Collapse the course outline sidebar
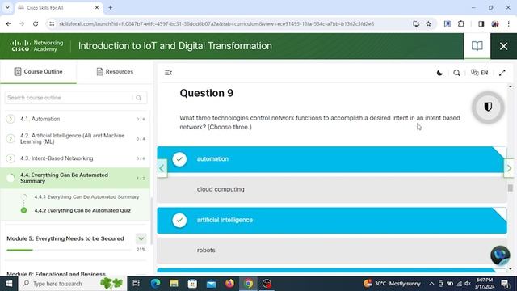 (168, 73)
